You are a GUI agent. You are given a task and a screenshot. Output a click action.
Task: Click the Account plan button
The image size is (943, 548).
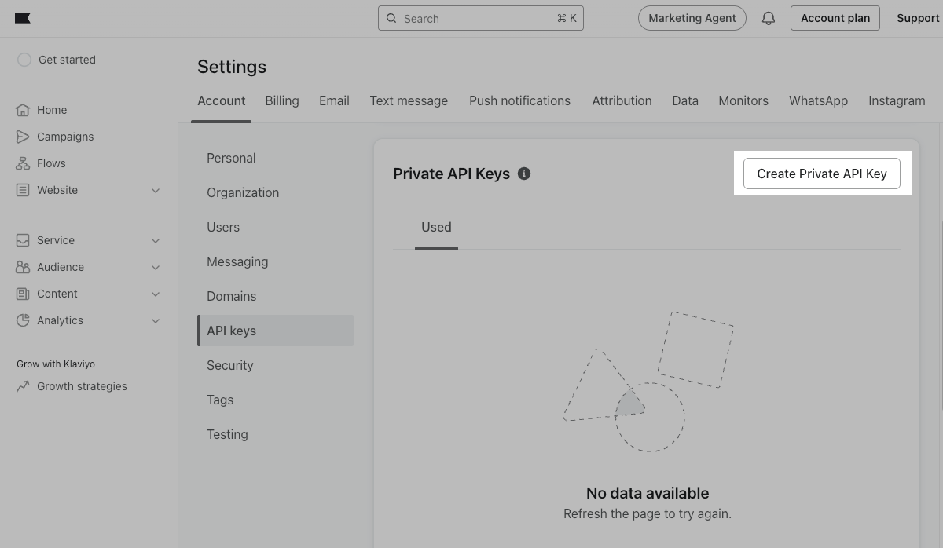(x=835, y=18)
